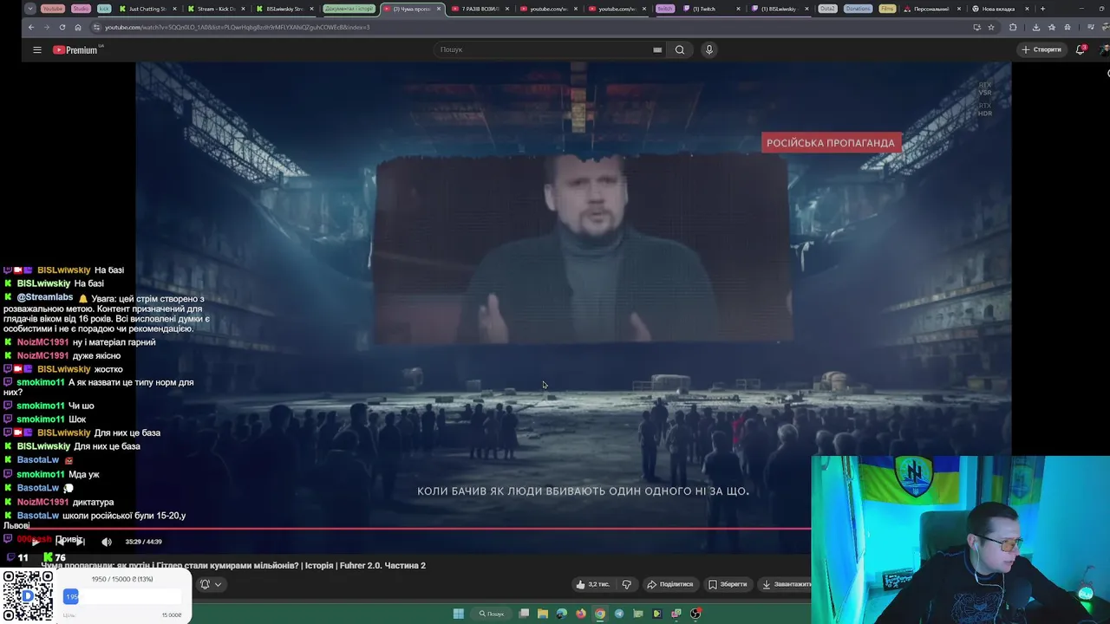Click the YouTube search magnifier button
This screenshot has height=624, width=1110.
(x=680, y=49)
